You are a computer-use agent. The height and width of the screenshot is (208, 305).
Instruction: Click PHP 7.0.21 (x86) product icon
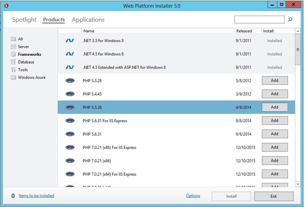click(70, 161)
